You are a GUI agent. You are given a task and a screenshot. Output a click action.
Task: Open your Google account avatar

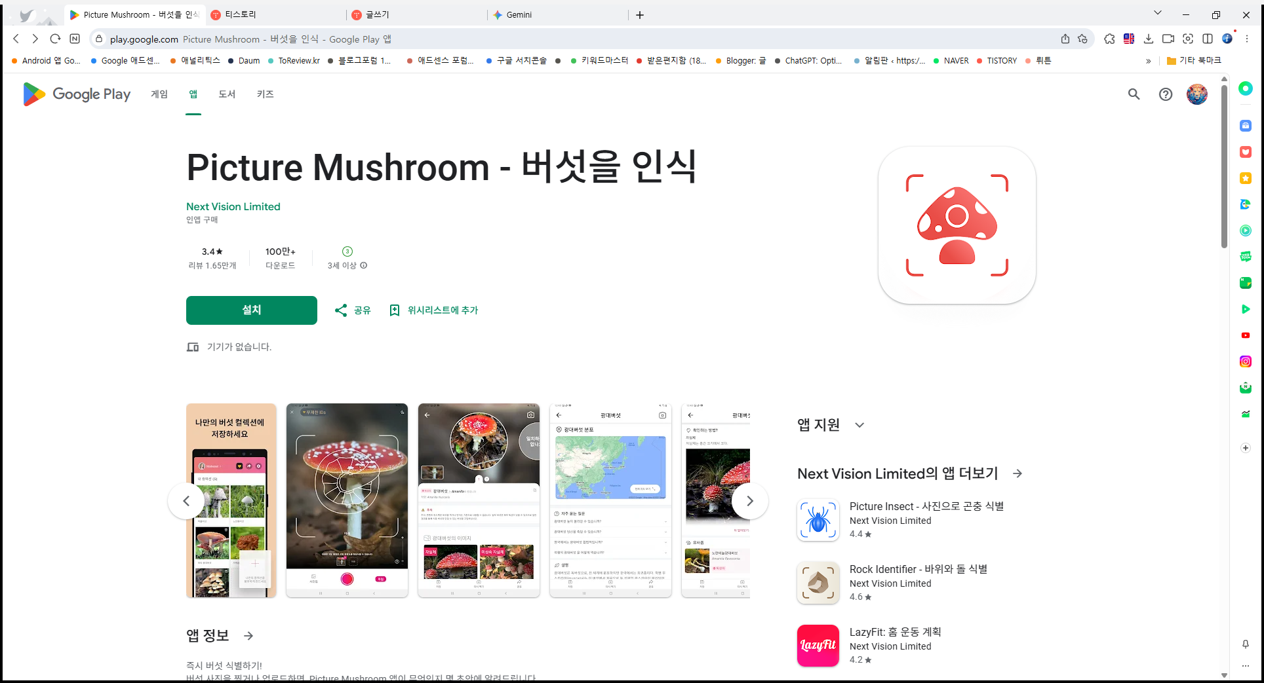[x=1196, y=94]
